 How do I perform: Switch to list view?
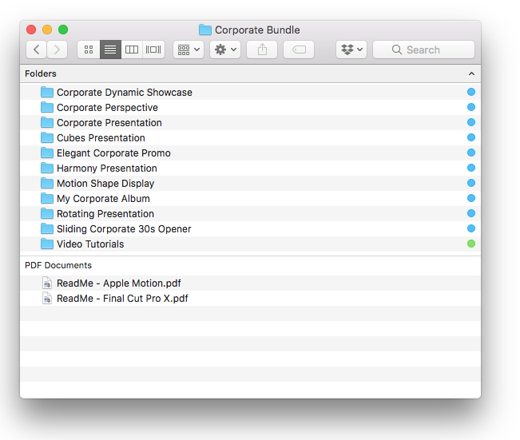click(110, 50)
